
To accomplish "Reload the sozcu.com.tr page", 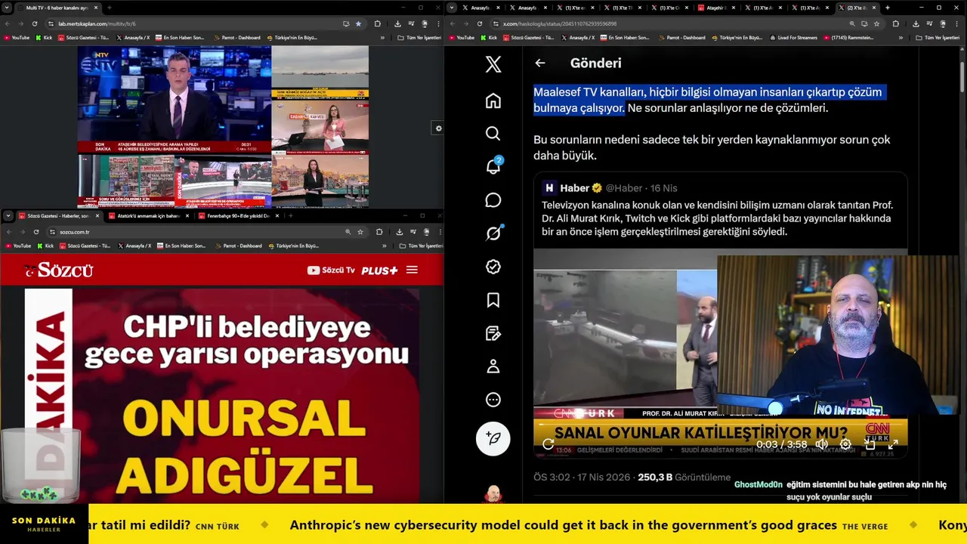I will [36, 232].
